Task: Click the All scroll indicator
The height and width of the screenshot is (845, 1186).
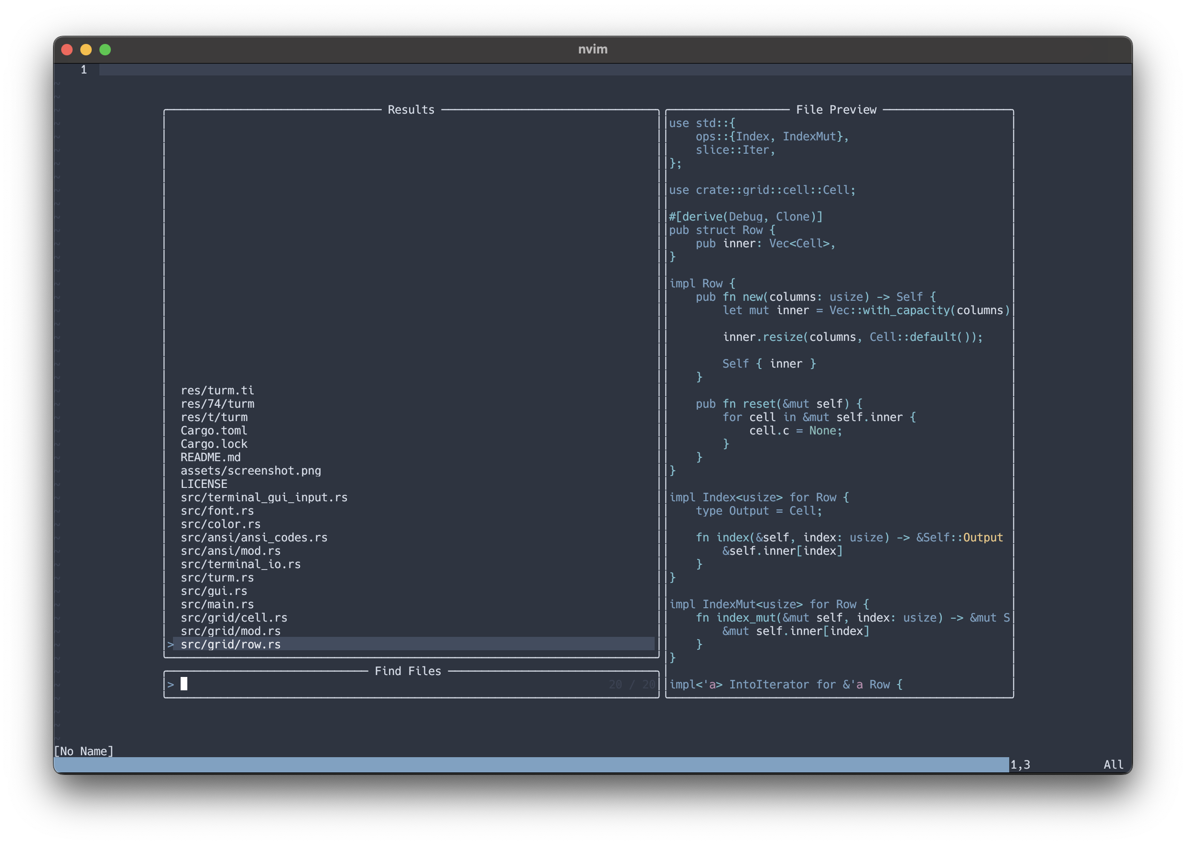Action: point(1113,765)
